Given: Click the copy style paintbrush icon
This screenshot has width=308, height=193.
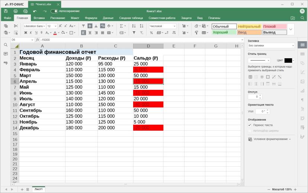Looking at the screenshot, I should point(196,33).
